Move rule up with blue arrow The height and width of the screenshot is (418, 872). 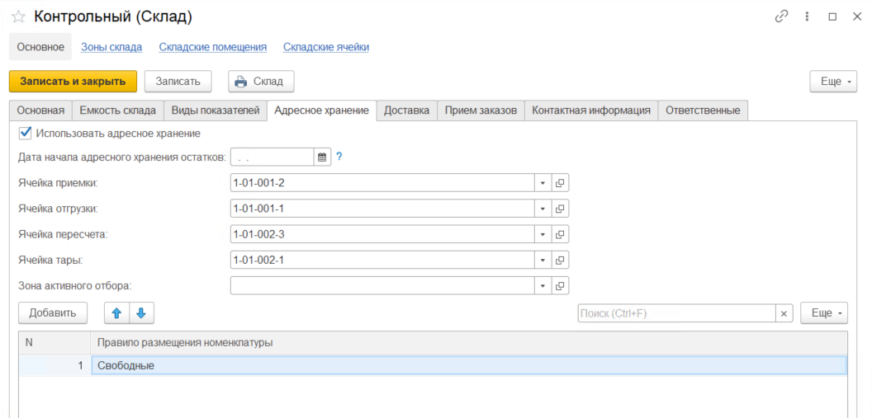tap(116, 313)
